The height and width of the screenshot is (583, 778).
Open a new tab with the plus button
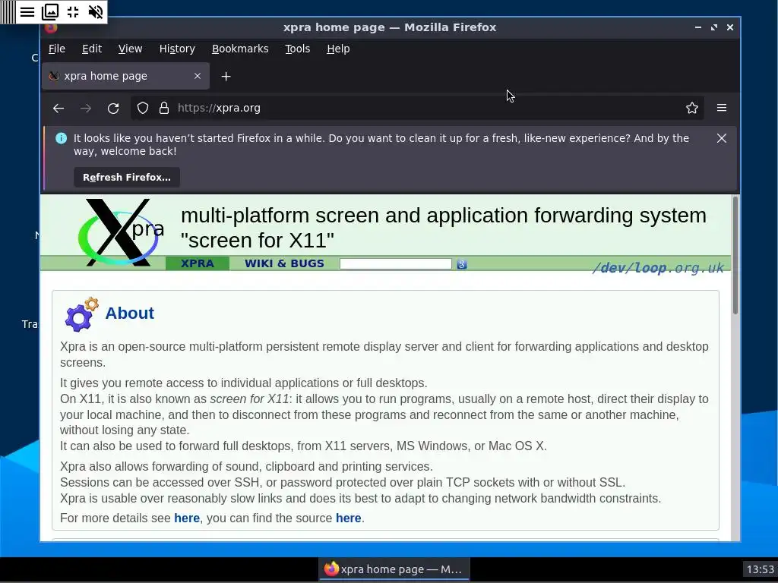(x=226, y=77)
